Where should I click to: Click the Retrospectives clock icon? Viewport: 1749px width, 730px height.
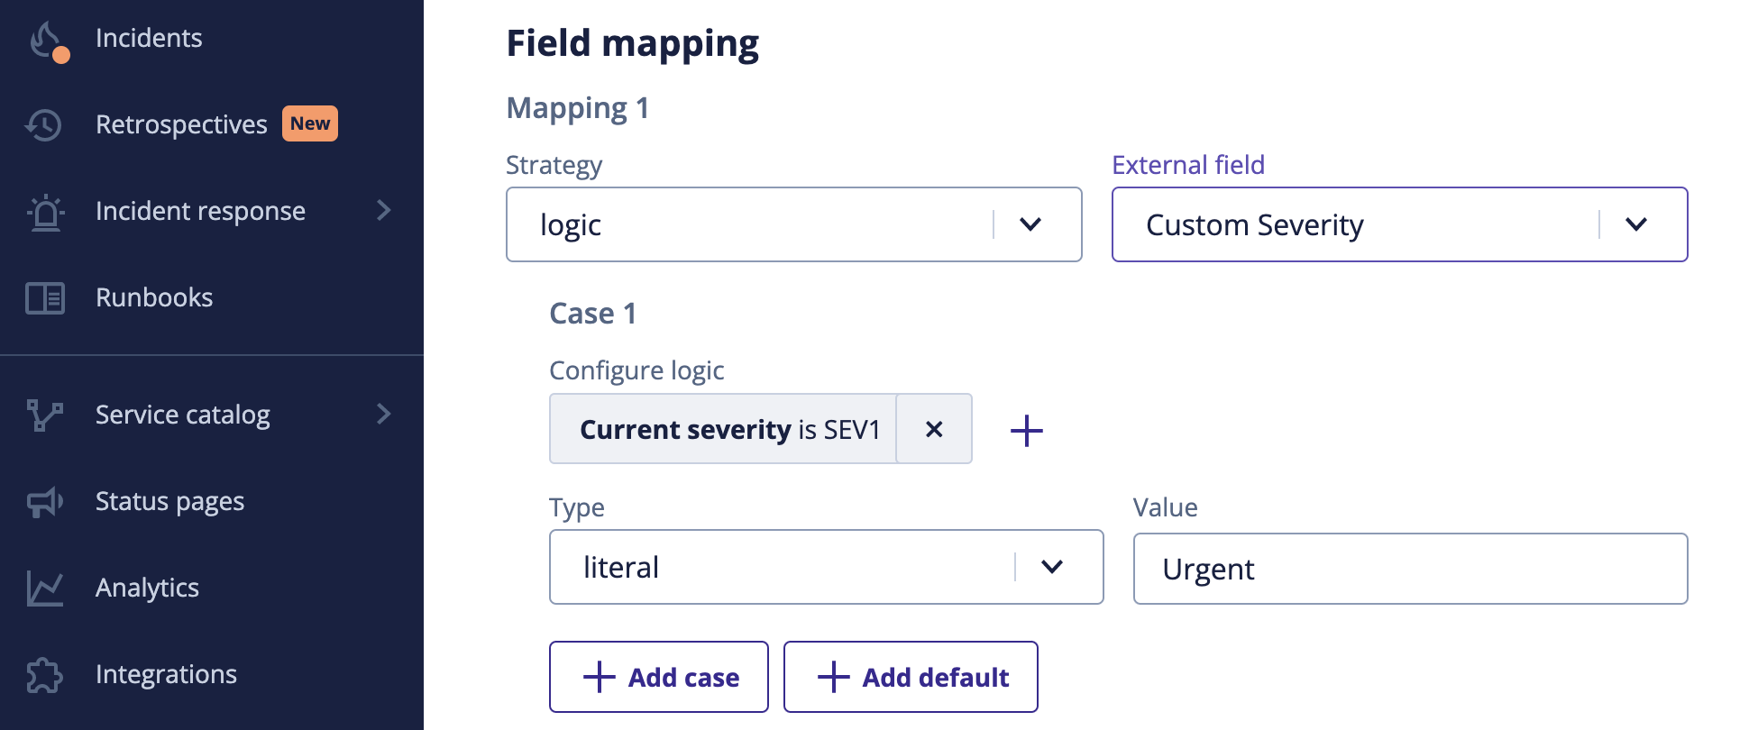(44, 124)
